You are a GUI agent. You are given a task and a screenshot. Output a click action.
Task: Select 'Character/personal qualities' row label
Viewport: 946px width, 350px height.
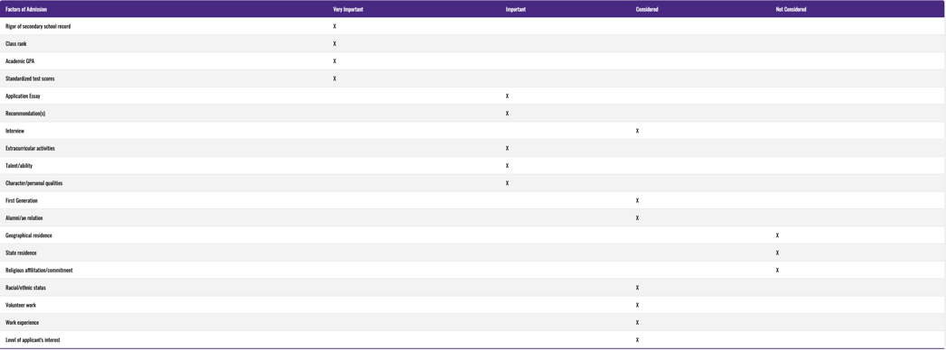coord(33,184)
